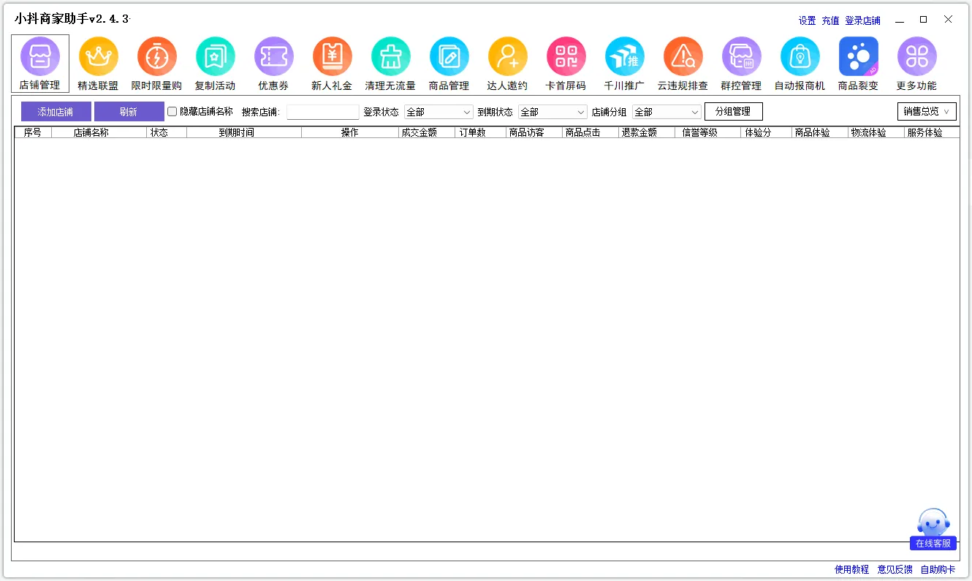972x581 pixels.
Task: Select the 新人礼金 gift money icon
Action: pos(332,57)
